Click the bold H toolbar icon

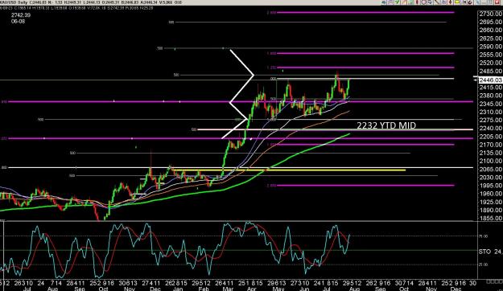[464, 2]
